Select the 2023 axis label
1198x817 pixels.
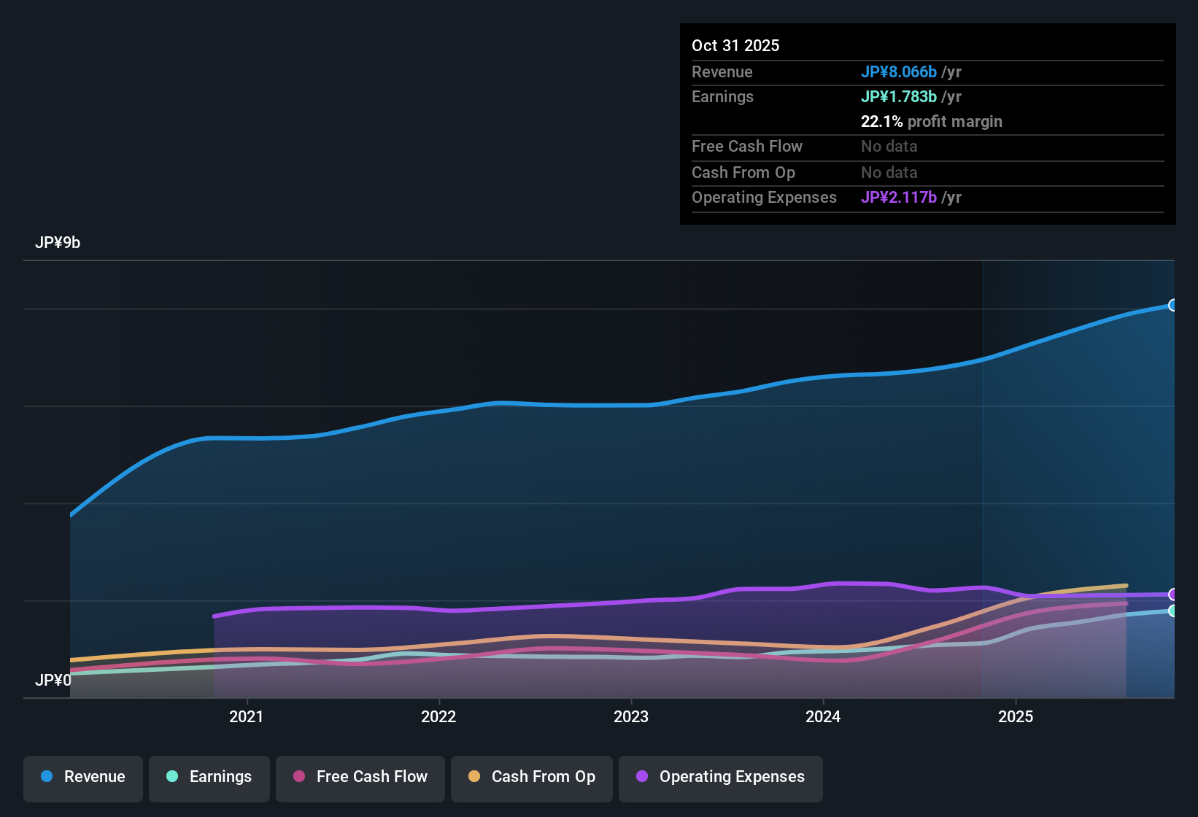point(632,716)
